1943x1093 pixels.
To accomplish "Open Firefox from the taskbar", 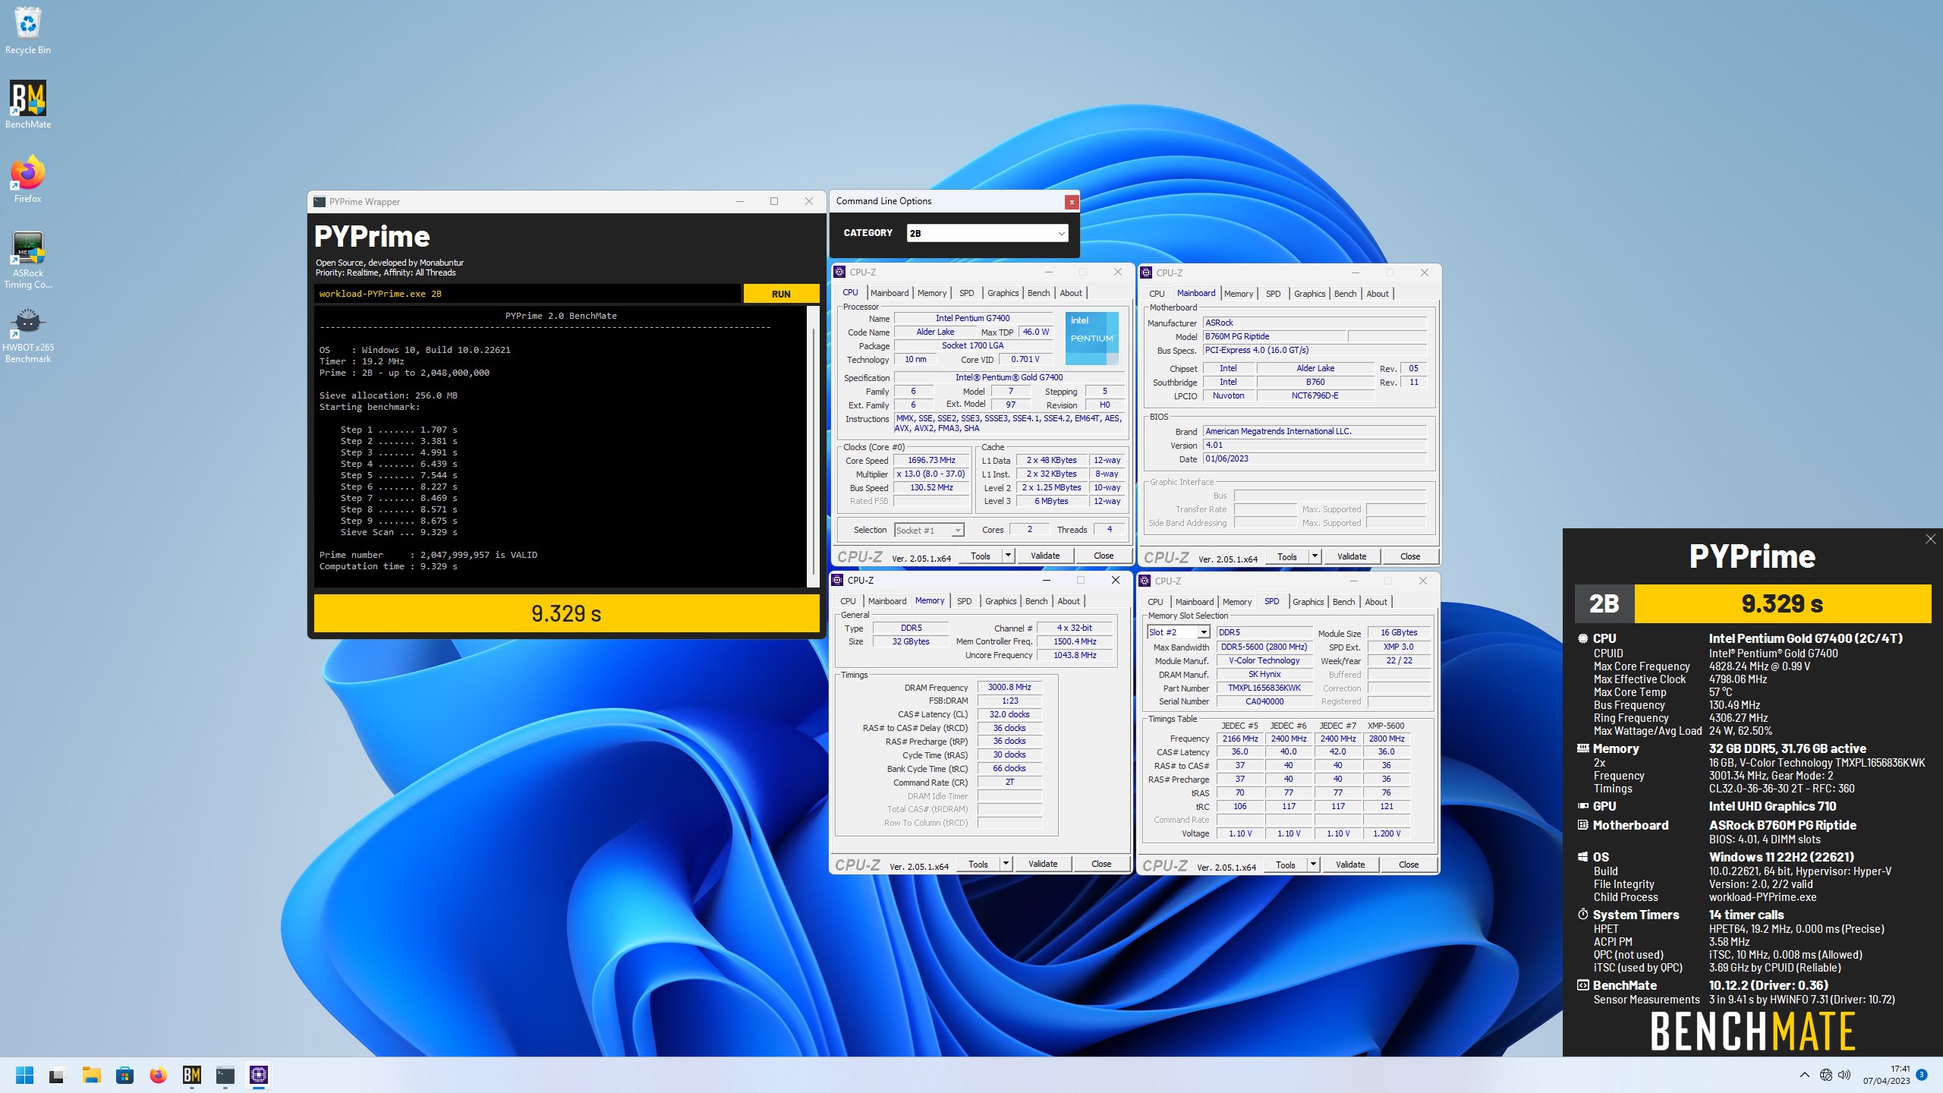I will (158, 1075).
